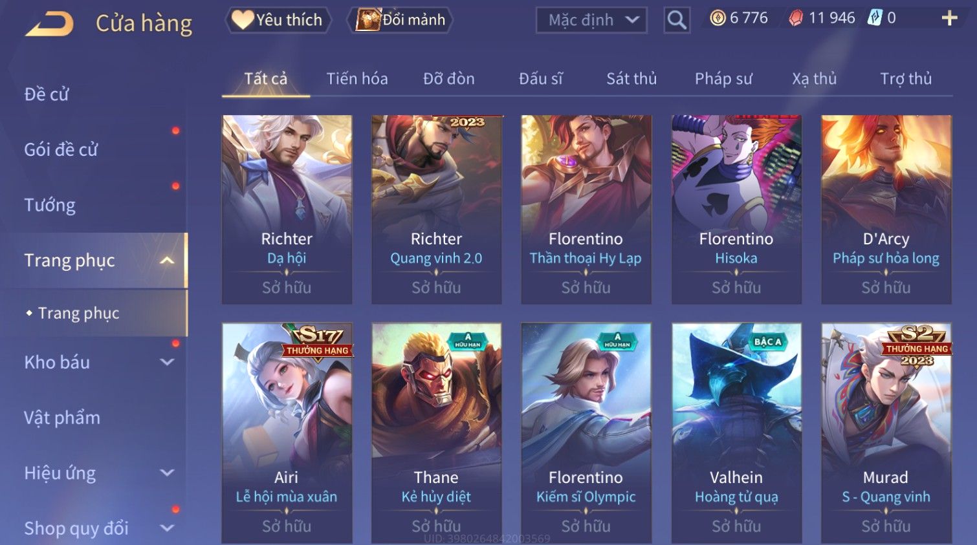Open the Mặc định sort dropdown
The image size is (977, 545).
pyautogui.click(x=591, y=20)
